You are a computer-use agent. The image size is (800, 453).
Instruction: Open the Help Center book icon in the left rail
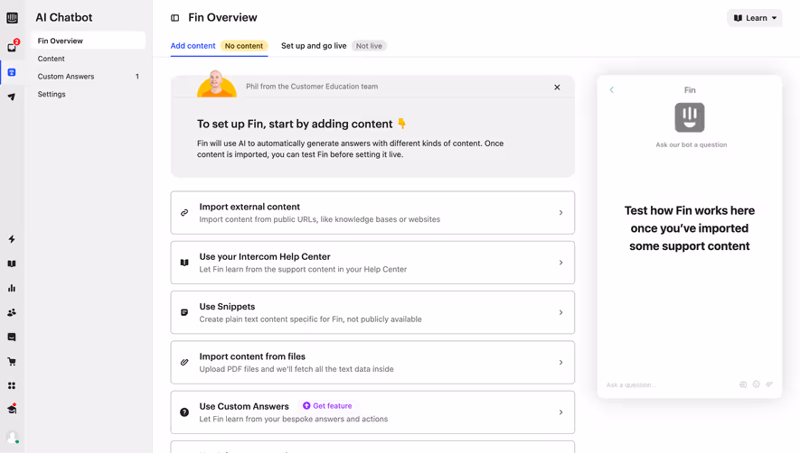[x=12, y=263]
